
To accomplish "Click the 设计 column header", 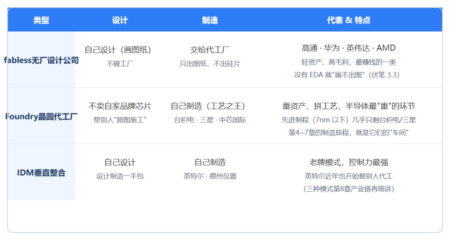I will point(120,20).
